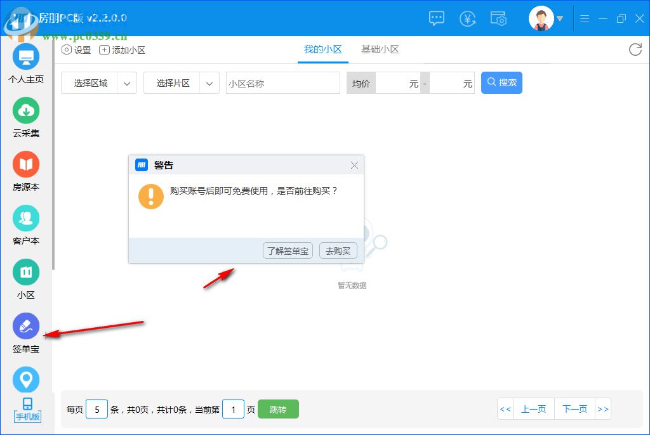
Task: Open the 签单宝 signing tool
Action: pos(25,330)
